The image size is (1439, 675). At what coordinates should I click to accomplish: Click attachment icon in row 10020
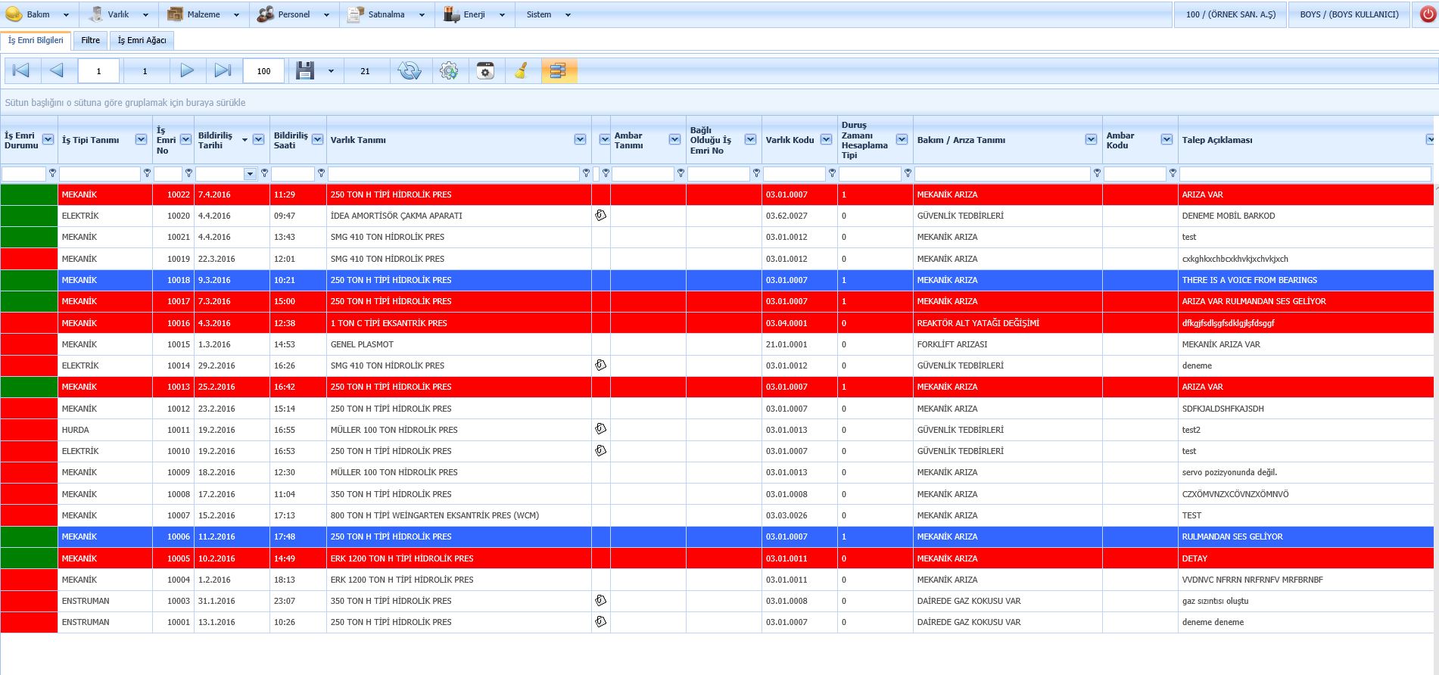coord(600,215)
